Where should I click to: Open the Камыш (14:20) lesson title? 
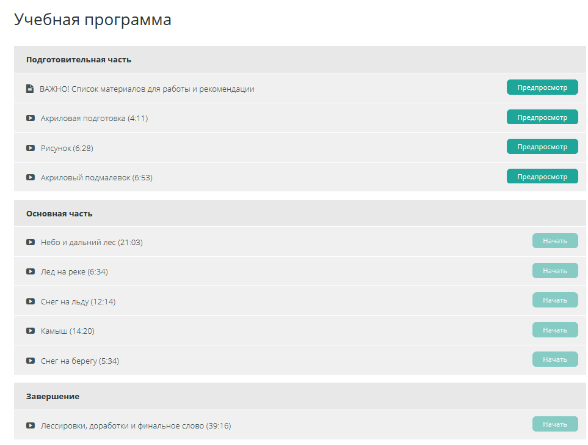click(x=67, y=331)
